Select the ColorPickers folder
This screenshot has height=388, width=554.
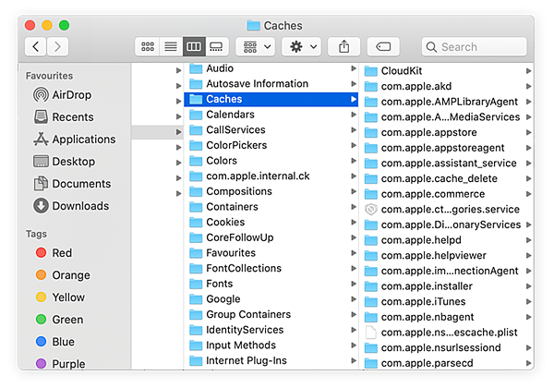271,145
